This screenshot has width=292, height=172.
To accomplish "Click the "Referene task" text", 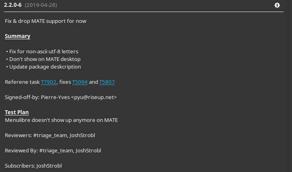I will (x=22, y=82).
